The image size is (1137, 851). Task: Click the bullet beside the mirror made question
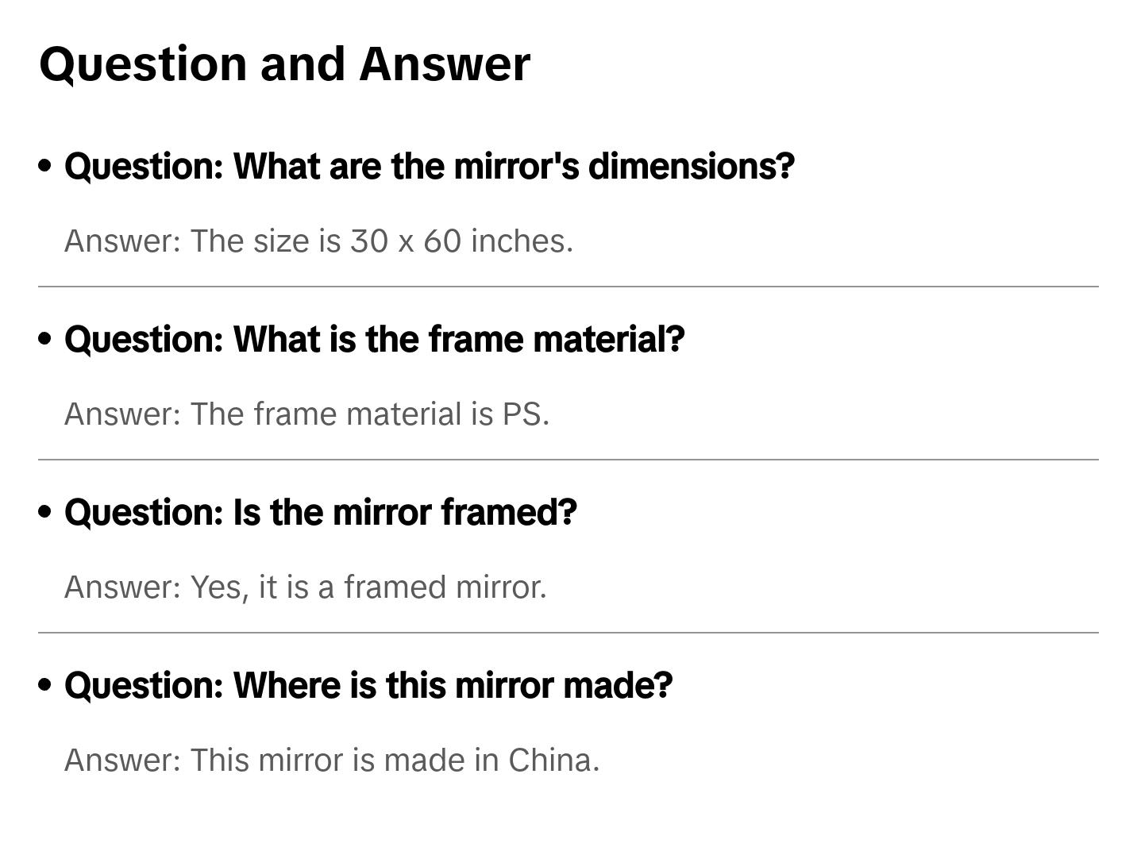45,685
